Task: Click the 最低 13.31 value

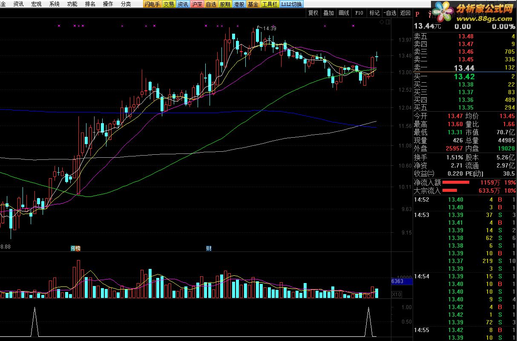Action: (x=455, y=133)
